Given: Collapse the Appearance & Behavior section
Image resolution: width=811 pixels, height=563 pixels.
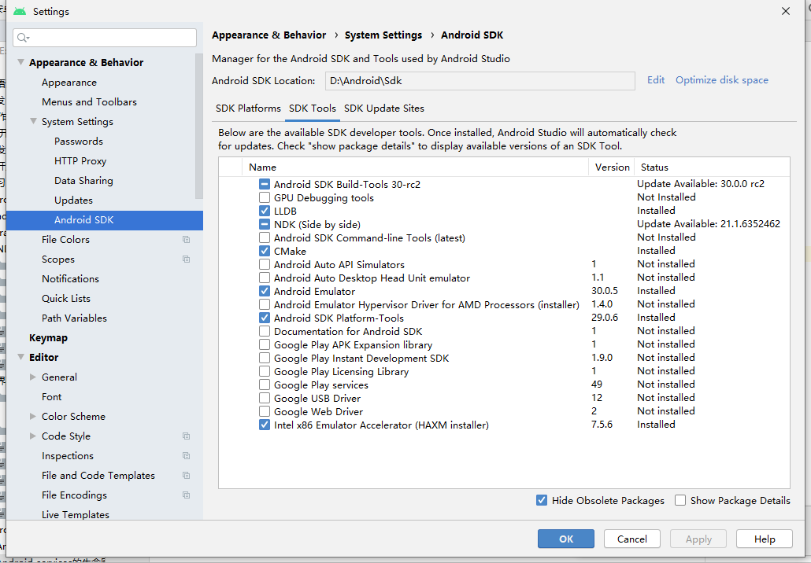Looking at the screenshot, I should pyautogui.click(x=20, y=63).
